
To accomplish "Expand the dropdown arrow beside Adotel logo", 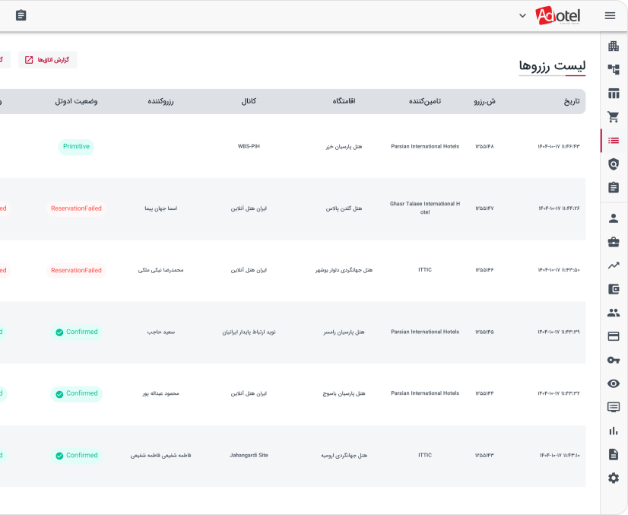I will point(522,15).
